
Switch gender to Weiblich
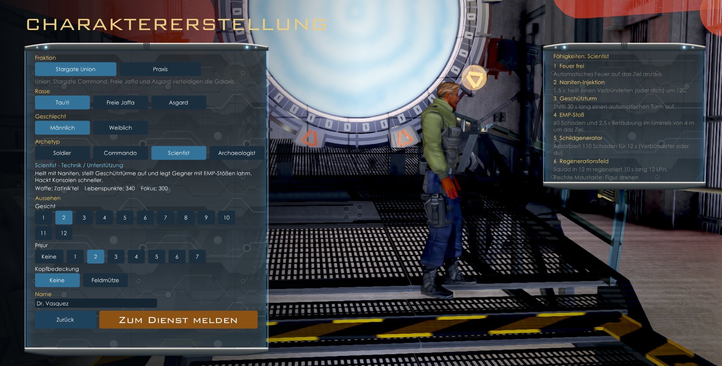click(120, 128)
